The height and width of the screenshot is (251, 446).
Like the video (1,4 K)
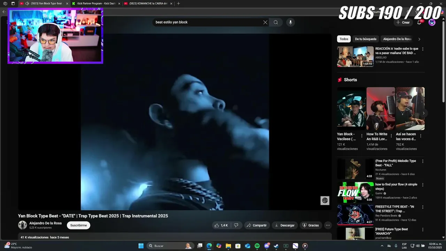[221, 225]
